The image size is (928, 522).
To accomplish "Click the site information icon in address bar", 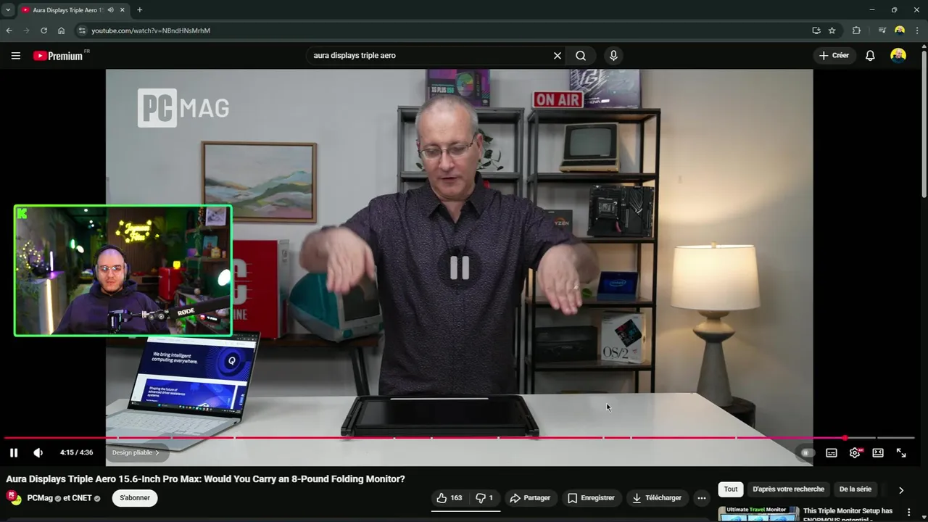I will pyautogui.click(x=82, y=30).
